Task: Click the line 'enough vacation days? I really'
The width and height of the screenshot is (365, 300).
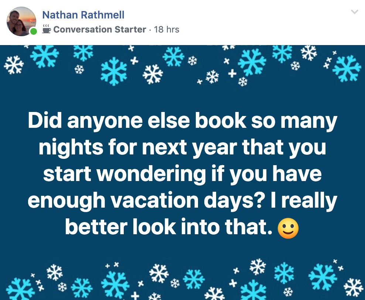Action: [182, 201]
